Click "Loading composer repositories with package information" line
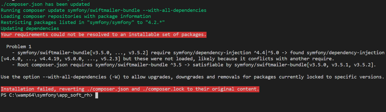 [76, 16]
